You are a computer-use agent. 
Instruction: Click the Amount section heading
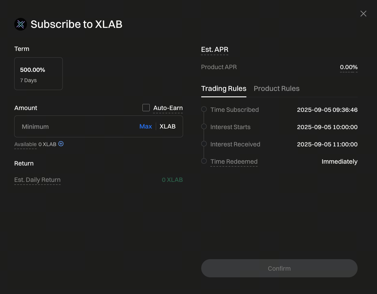coord(26,108)
